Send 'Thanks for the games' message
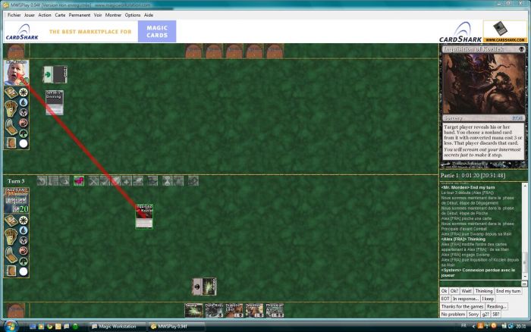Viewport: 531px width, 332px height. click(462, 307)
